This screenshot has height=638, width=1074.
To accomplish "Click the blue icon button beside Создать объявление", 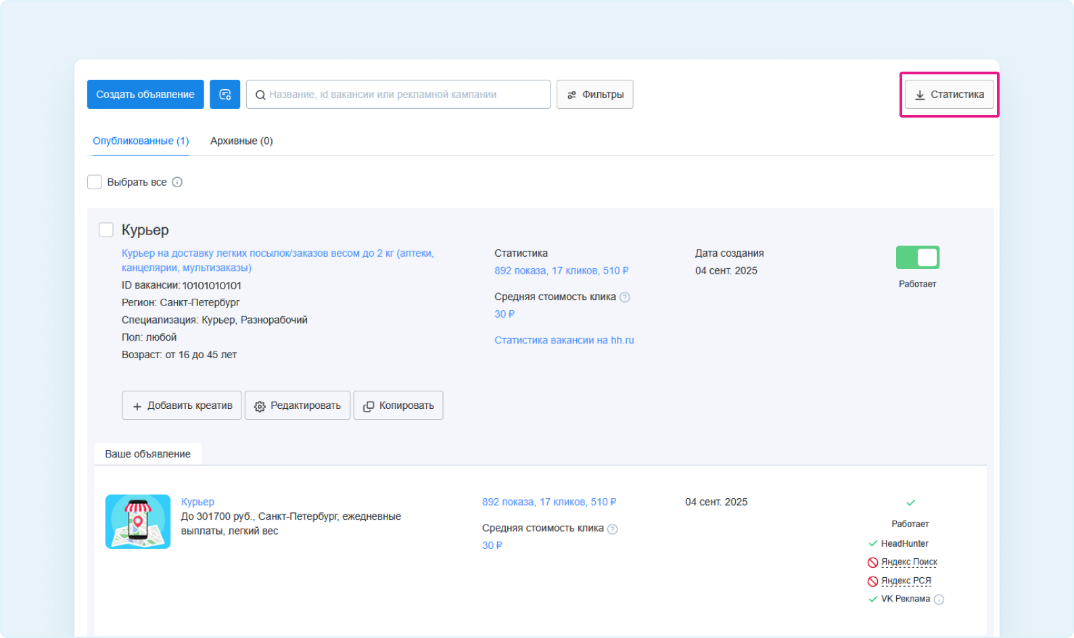I will [x=225, y=95].
